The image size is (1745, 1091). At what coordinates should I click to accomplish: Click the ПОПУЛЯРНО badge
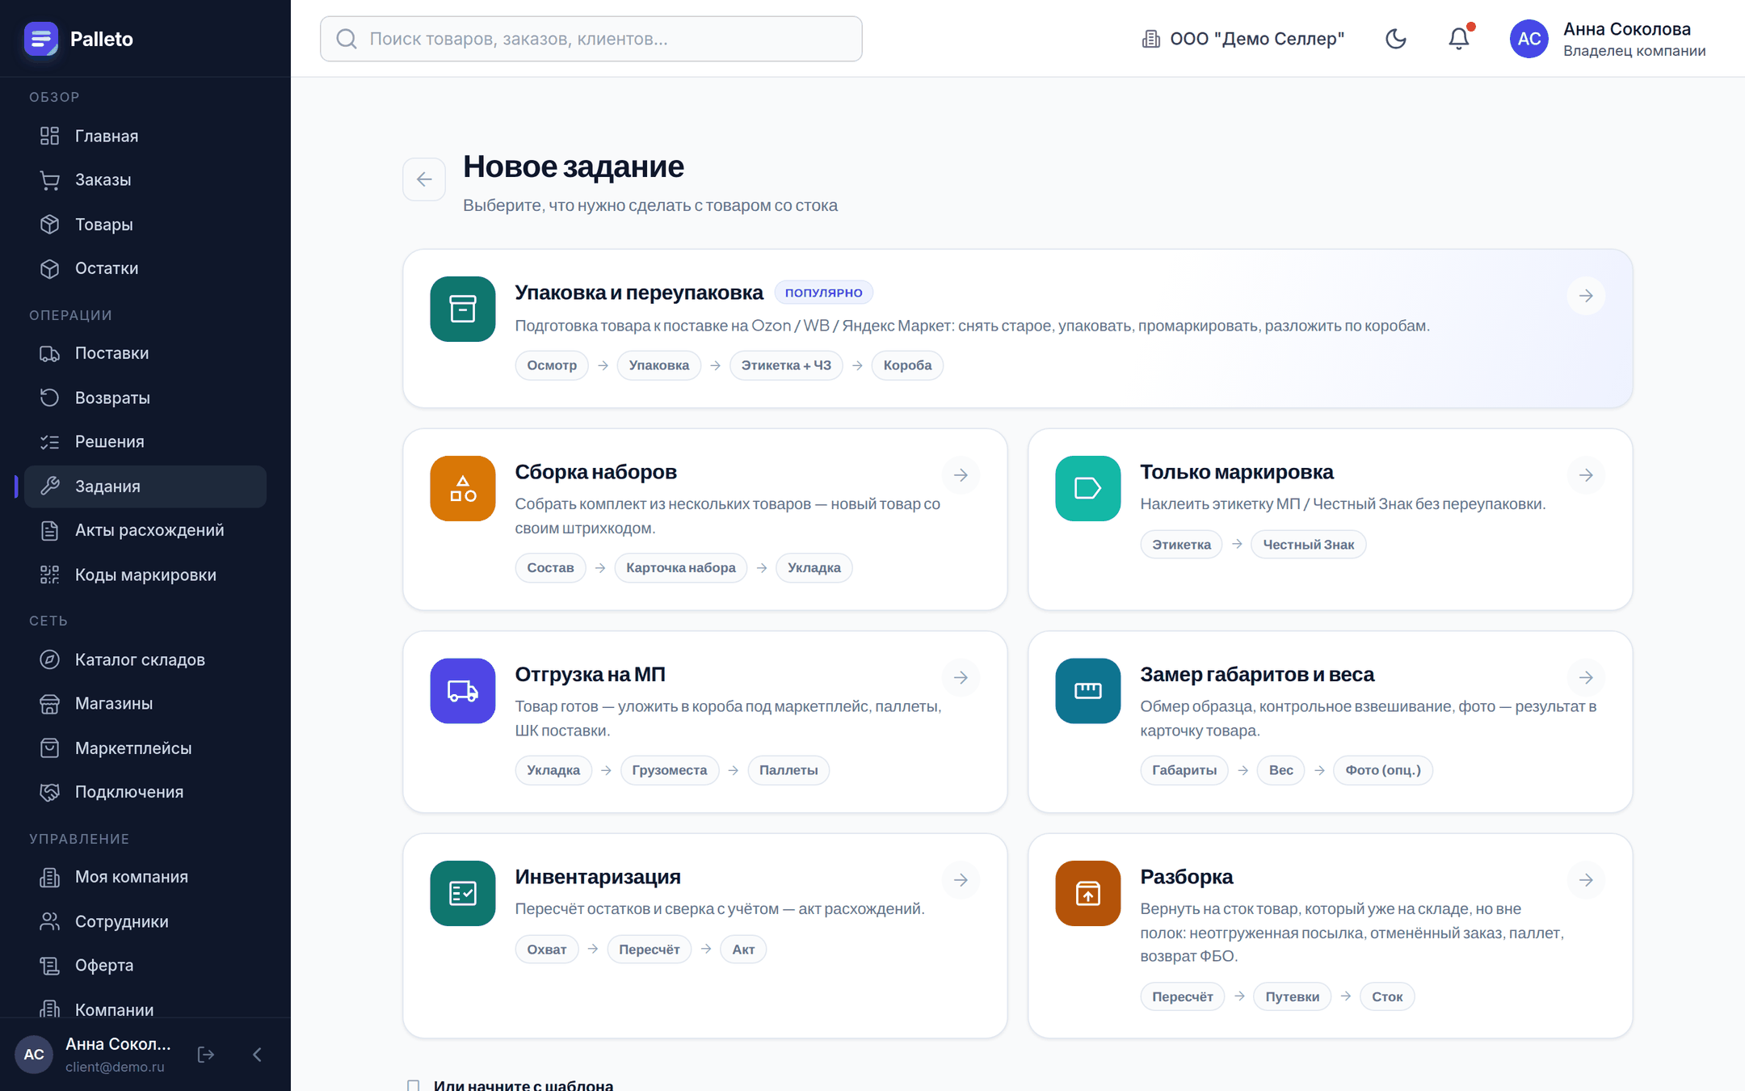(x=823, y=293)
